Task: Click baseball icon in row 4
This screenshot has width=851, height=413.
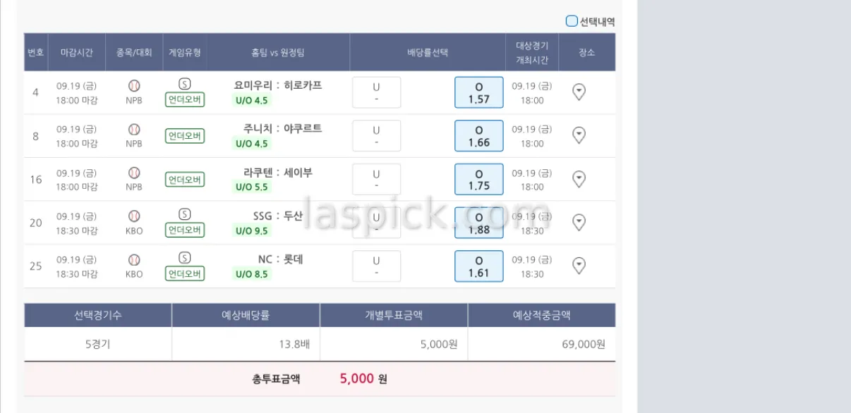Action: (x=134, y=86)
